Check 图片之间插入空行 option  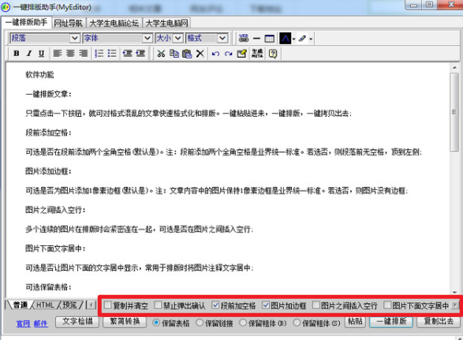click(x=316, y=305)
